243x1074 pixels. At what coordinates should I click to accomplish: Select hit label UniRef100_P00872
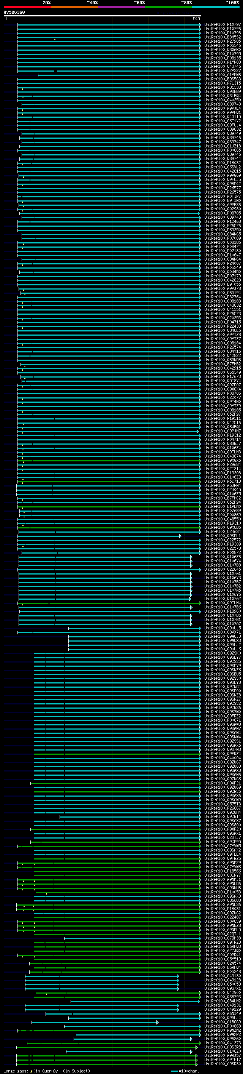click(x=222, y=552)
